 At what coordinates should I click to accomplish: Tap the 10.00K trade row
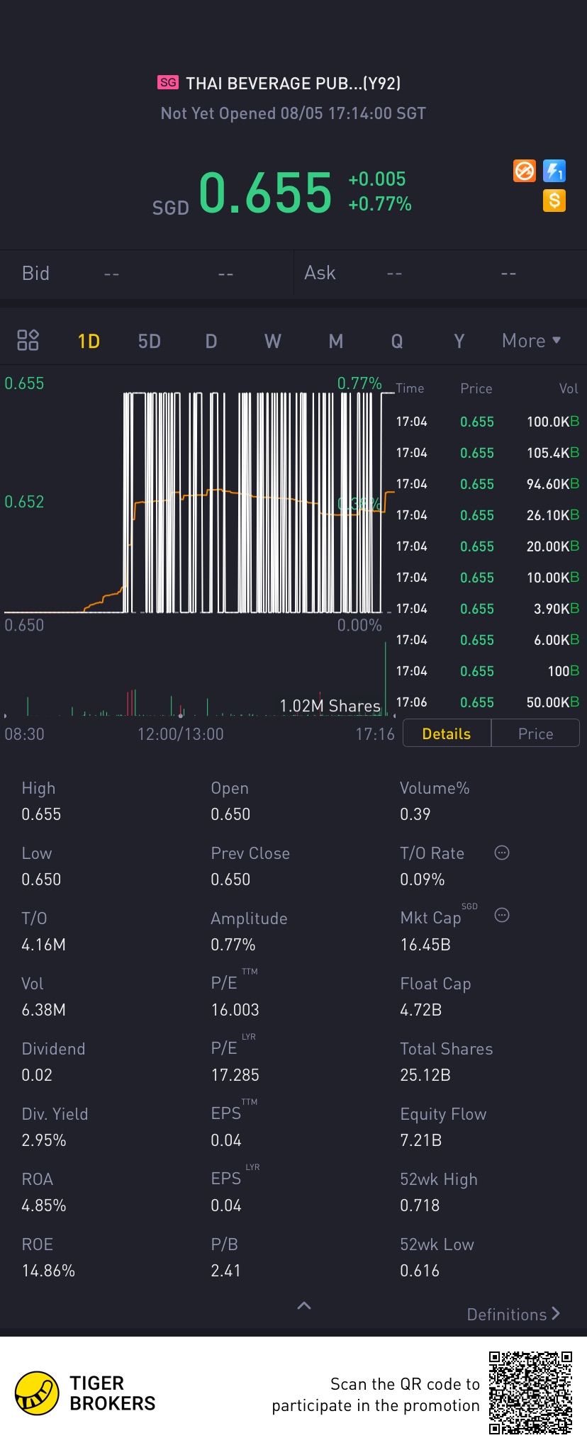(488, 578)
